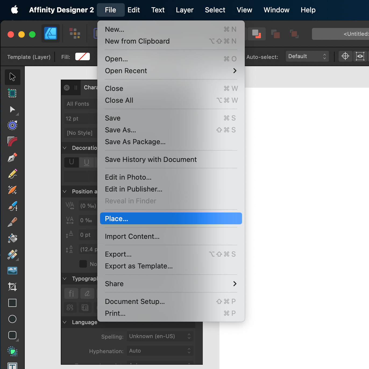The image size is (369, 369).
Task: Select the Vector Crop tool
Action: 12,287
